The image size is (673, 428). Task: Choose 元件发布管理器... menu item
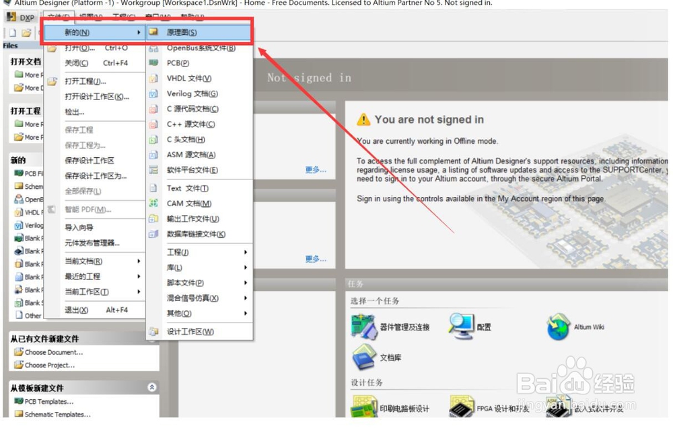(x=94, y=243)
